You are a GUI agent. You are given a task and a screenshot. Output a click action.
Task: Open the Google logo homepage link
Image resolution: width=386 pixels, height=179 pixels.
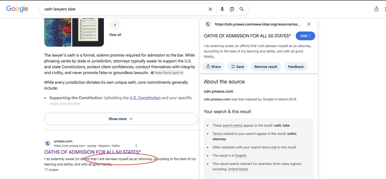(x=17, y=9)
